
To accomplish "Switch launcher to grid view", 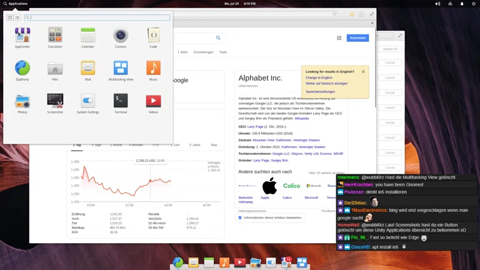I will [10, 17].
